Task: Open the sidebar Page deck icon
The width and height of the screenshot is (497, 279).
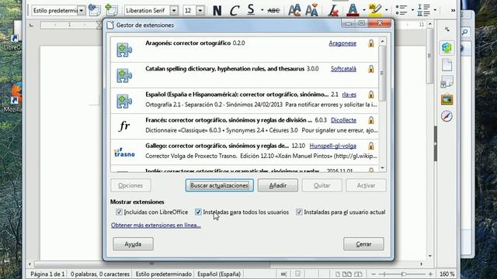Action: [447, 65]
